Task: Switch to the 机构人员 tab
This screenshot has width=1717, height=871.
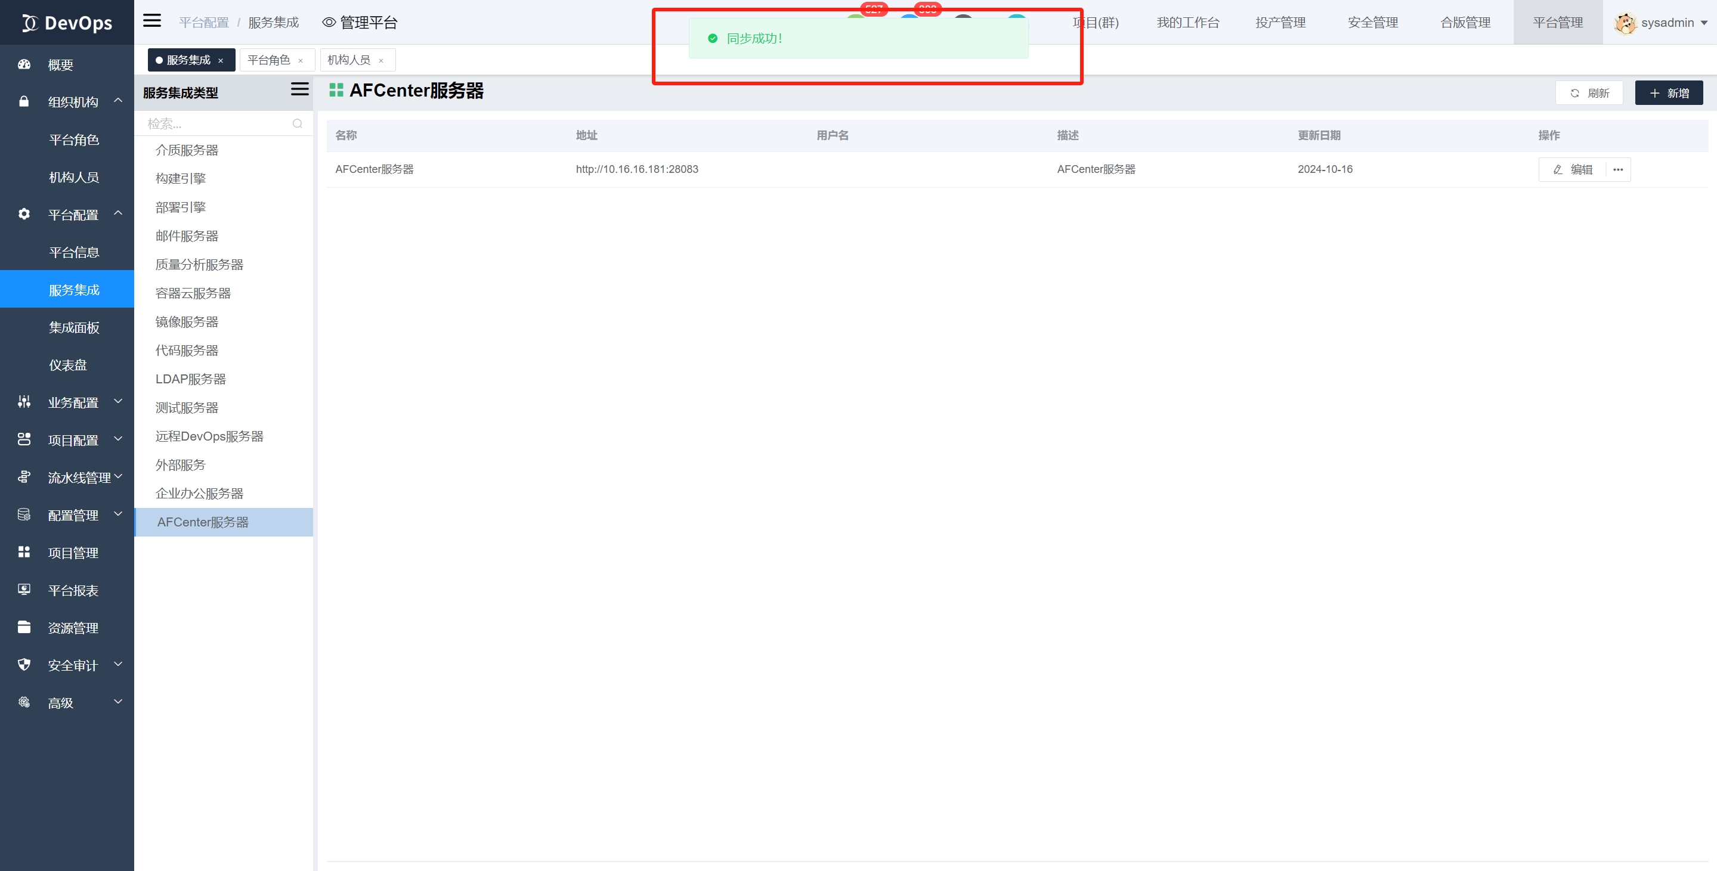Action: [x=349, y=60]
